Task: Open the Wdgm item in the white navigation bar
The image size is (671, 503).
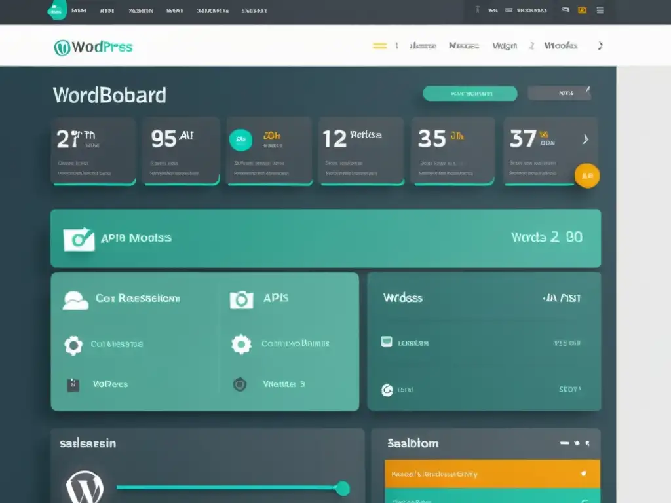Action: pyautogui.click(x=505, y=46)
